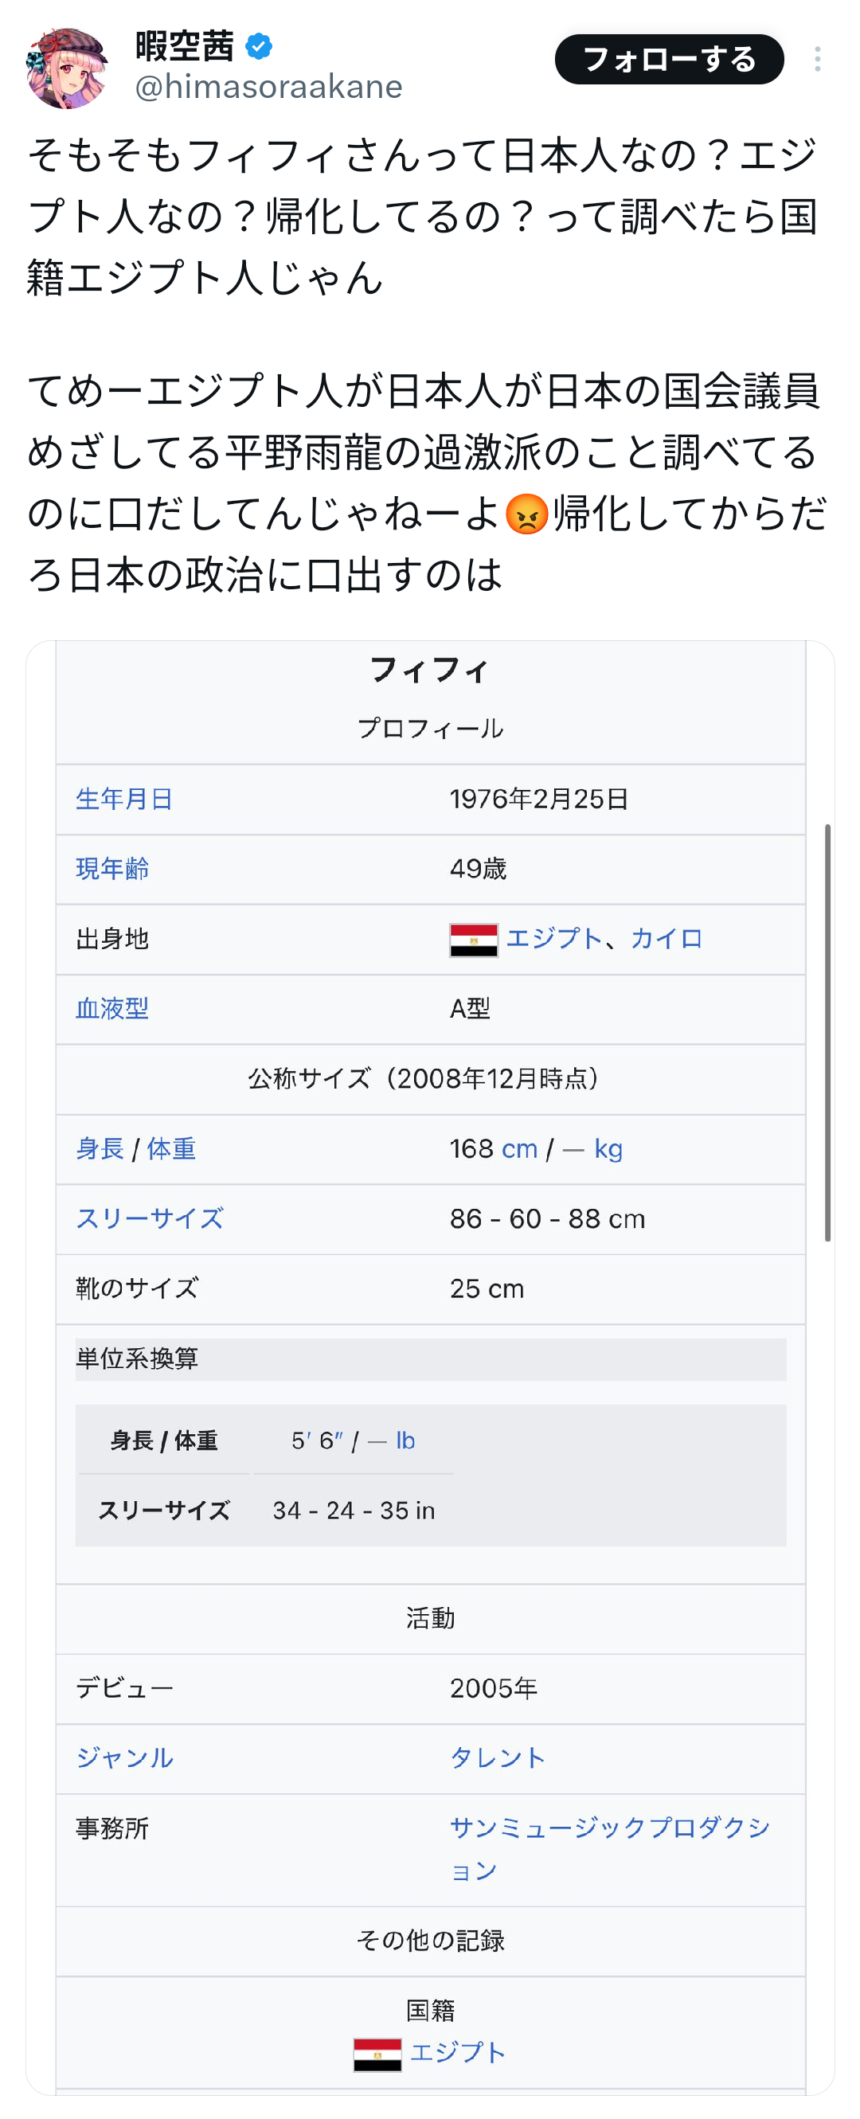The width and height of the screenshot is (860, 2119).
Task: Open the 生年月日 link
Action: coord(124,799)
